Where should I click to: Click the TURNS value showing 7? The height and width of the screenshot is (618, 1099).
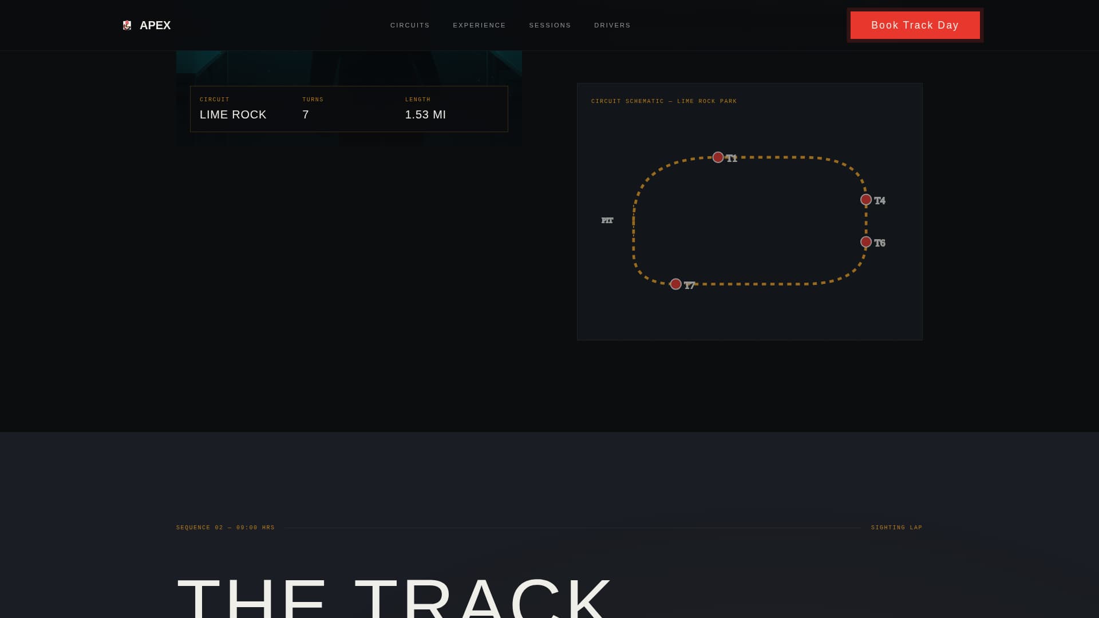(306, 114)
